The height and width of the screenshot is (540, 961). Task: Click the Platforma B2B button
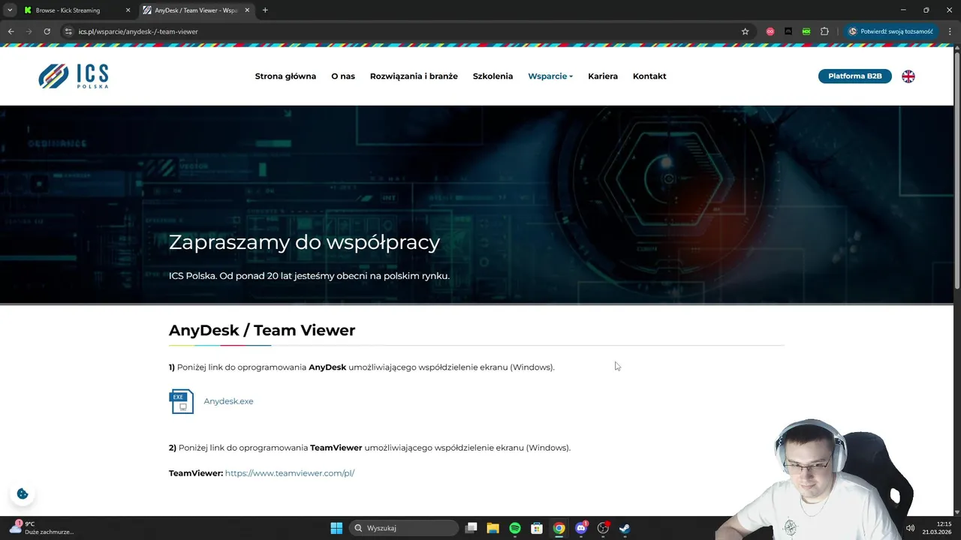click(855, 76)
